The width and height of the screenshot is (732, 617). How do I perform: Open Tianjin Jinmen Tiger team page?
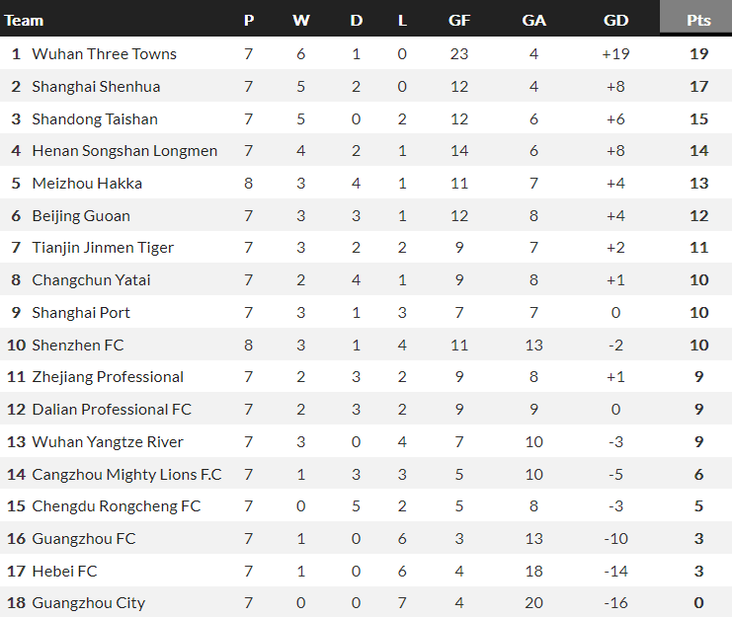click(103, 248)
